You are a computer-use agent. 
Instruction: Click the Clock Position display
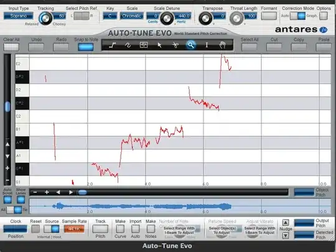[16, 229]
